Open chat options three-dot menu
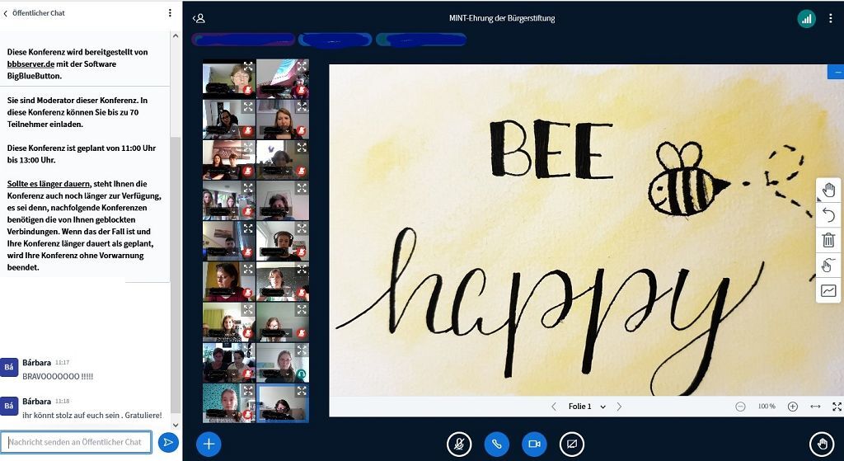The image size is (844, 461). tap(170, 13)
